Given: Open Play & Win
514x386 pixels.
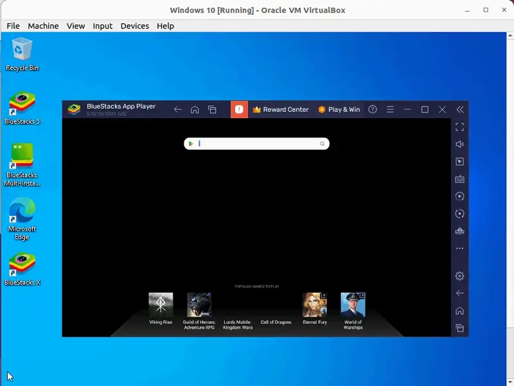Looking at the screenshot, I should point(339,109).
